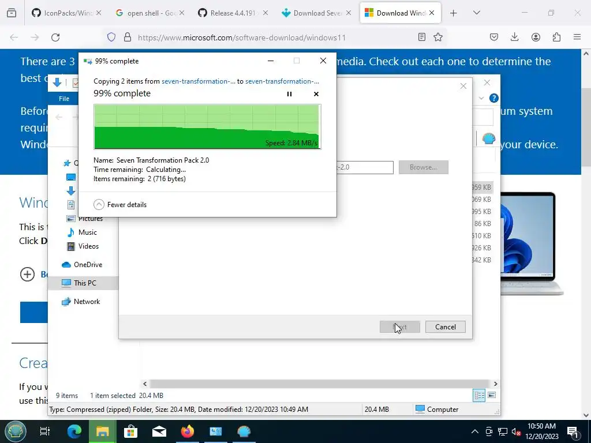Collapse to Fewer details
The width and height of the screenshot is (591, 443).
[120, 205]
